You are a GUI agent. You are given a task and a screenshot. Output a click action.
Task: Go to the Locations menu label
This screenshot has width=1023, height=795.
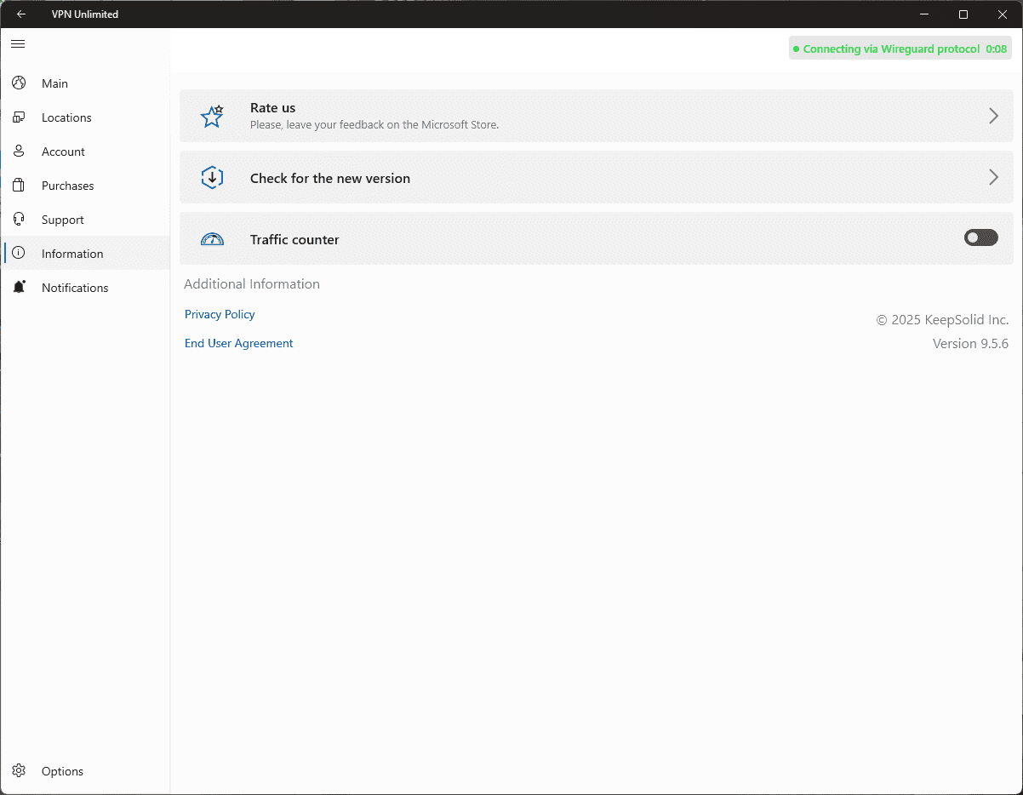[66, 117]
